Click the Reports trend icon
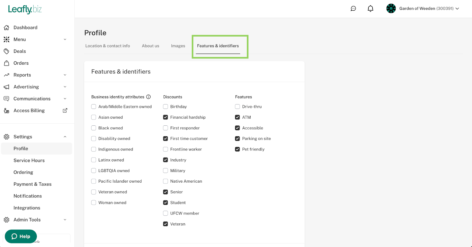Screen dimensions: 472x247 6,75
